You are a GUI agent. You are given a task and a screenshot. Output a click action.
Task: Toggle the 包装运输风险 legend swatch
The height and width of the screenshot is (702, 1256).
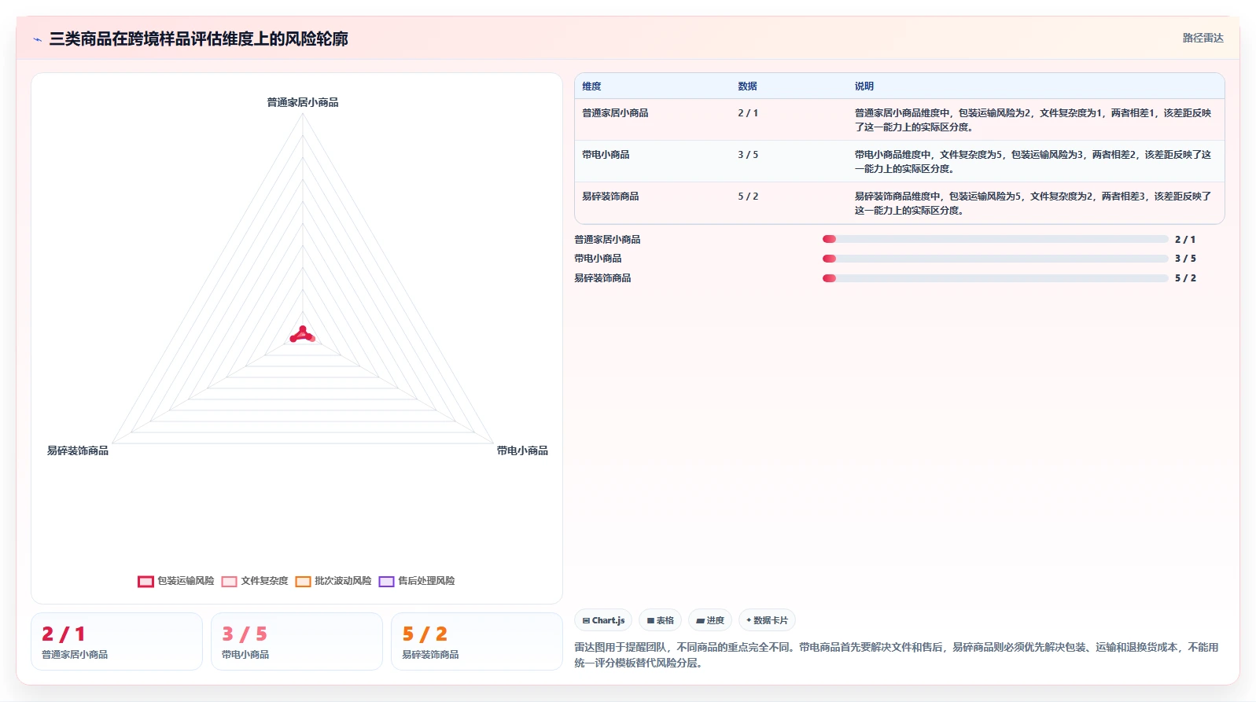point(145,582)
